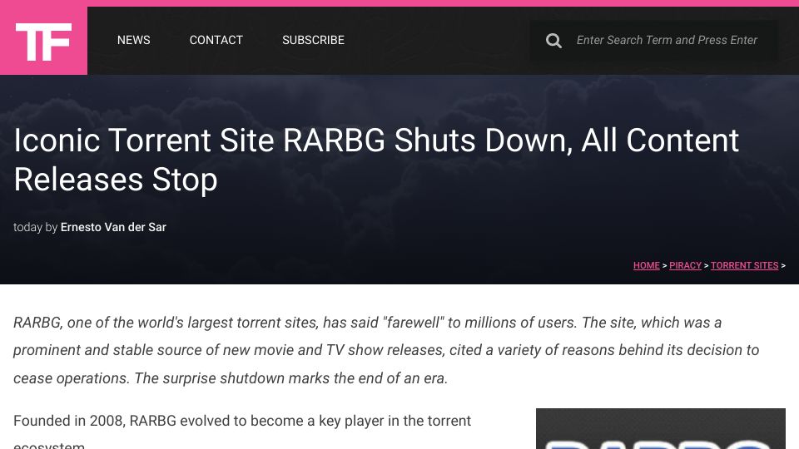Click the article headline about RARBG shutdown

(x=376, y=160)
